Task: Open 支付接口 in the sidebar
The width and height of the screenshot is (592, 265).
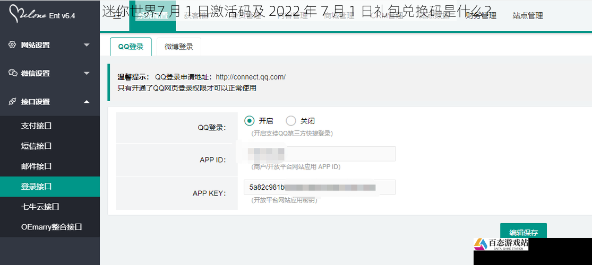Action: click(x=50, y=126)
